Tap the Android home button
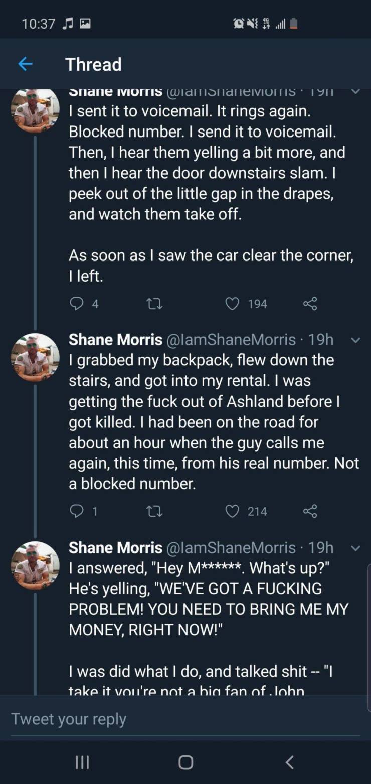371x784 pixels. (x=185, y=762)
